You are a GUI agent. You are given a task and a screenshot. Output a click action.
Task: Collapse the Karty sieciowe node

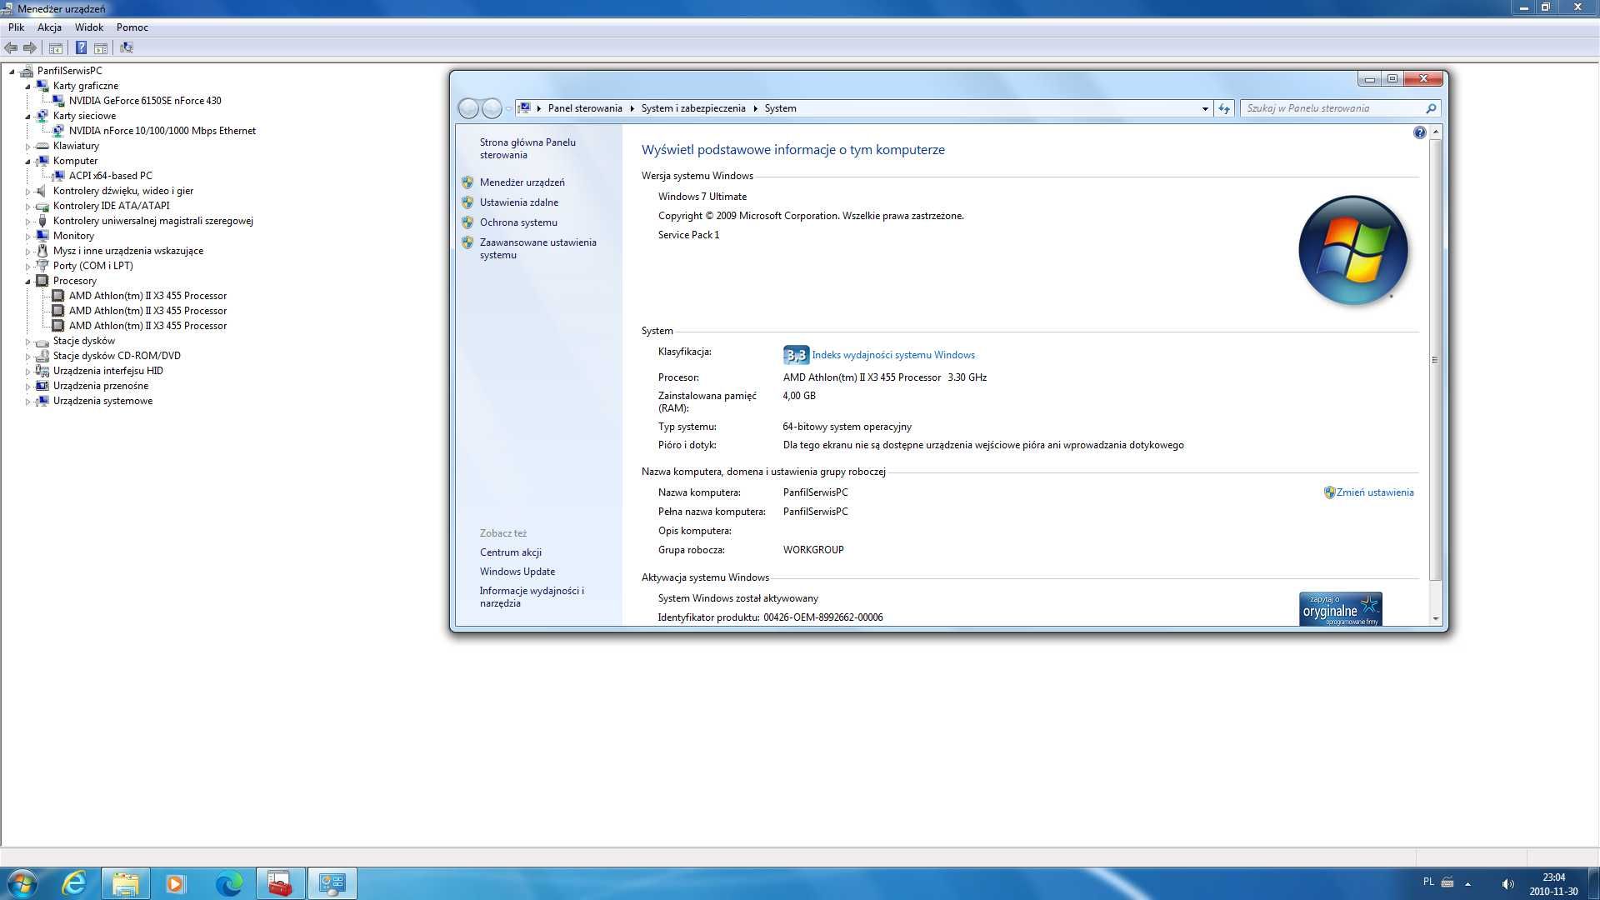tap(27, 116)
